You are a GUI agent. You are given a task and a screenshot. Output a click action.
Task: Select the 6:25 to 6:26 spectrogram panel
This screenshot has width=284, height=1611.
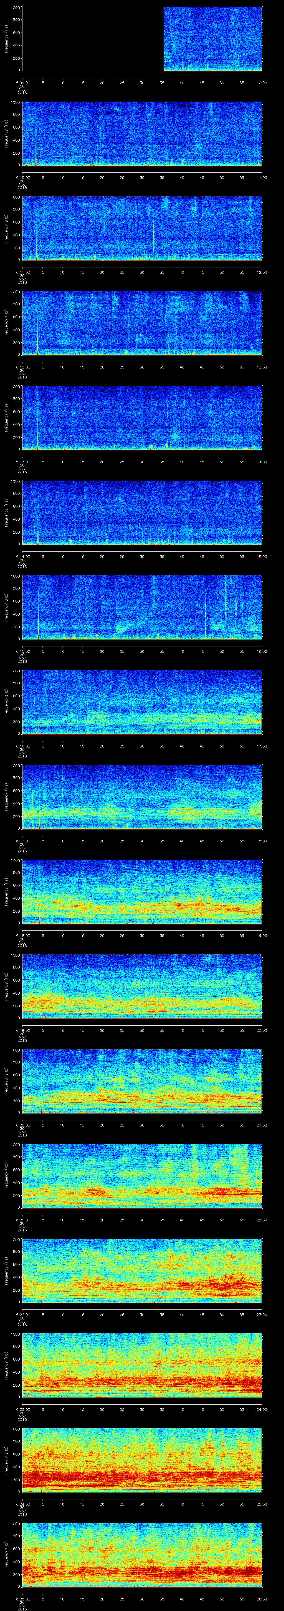[x=142, y=1555]
